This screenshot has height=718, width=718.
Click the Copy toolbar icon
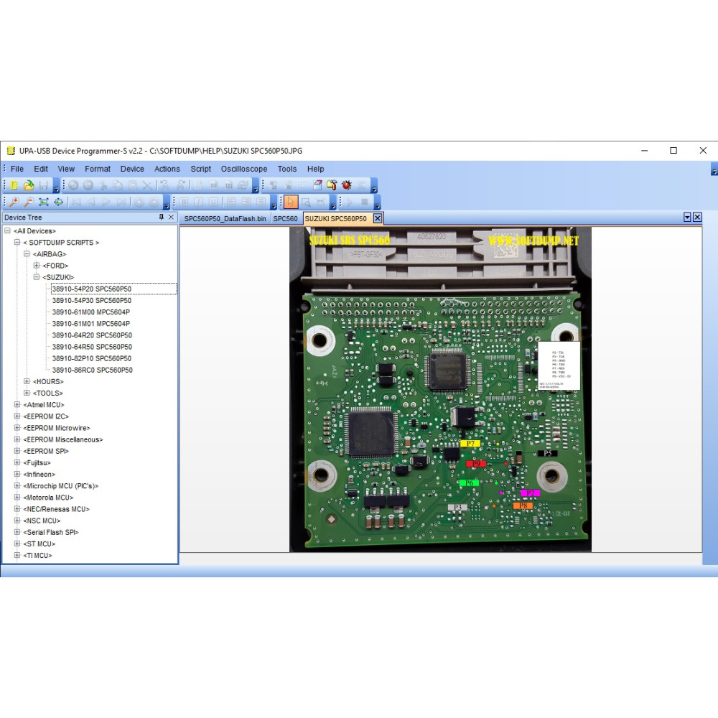(x=118, y=185)
